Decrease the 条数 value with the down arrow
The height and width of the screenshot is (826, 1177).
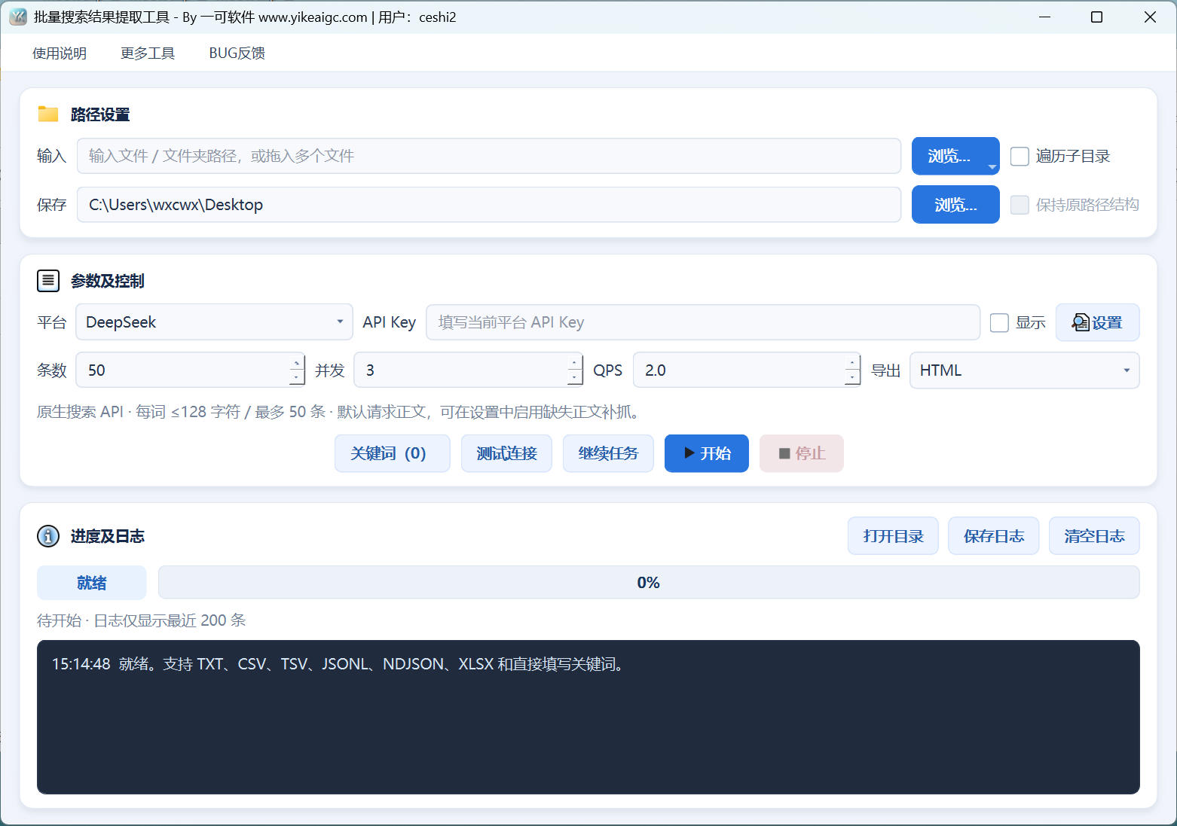coord(297,377)
